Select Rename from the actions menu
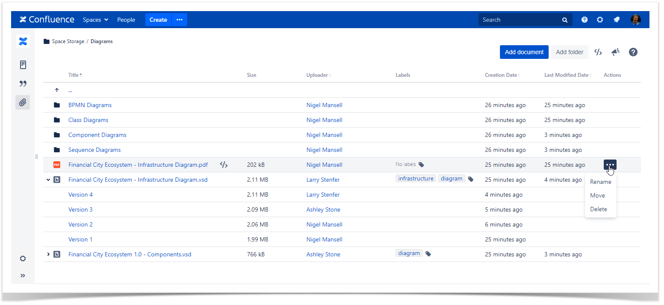664x305 pixels. point(600,182)
